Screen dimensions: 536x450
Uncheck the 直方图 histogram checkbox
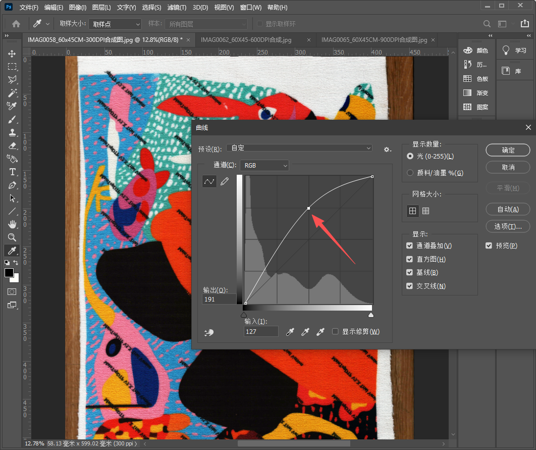410,259
